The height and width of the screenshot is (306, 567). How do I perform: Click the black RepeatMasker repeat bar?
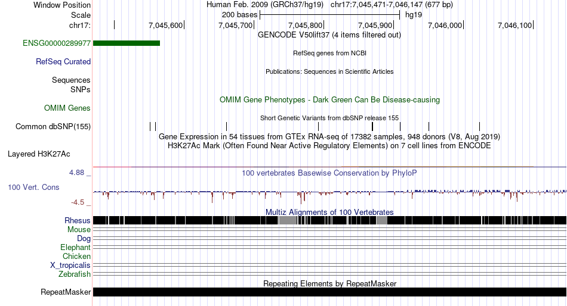[x=329, y=292]
